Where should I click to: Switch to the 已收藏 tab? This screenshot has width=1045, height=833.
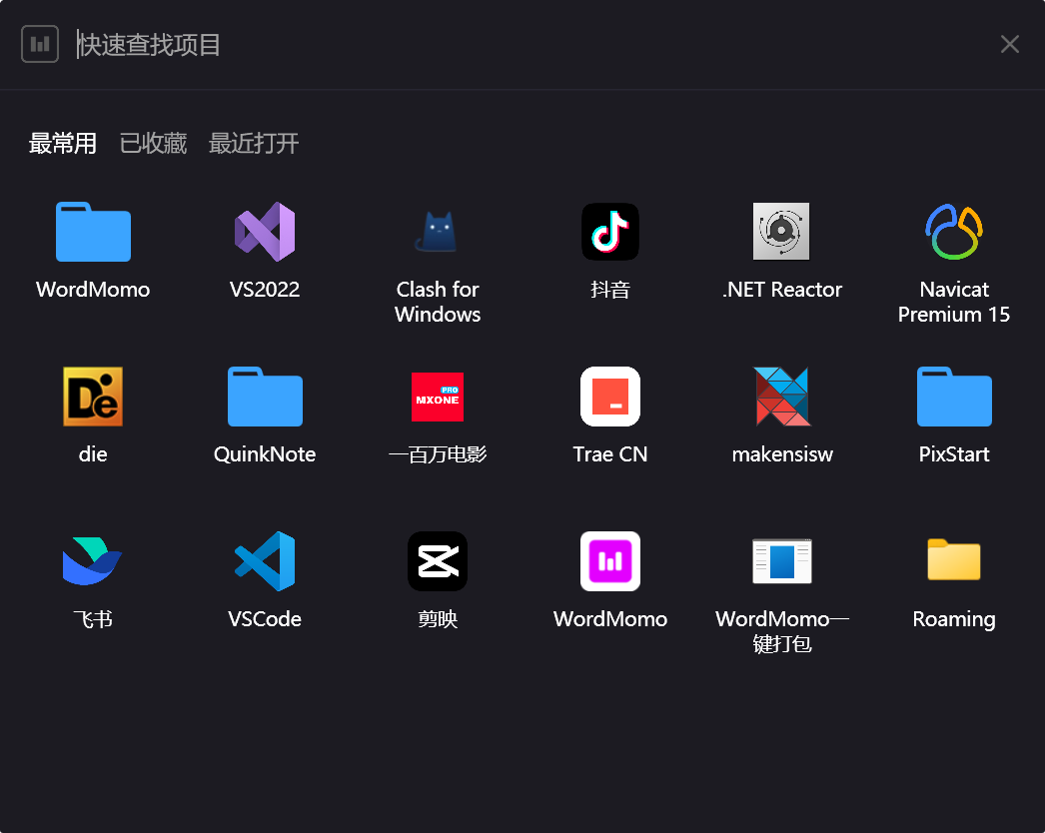(153, 144)
